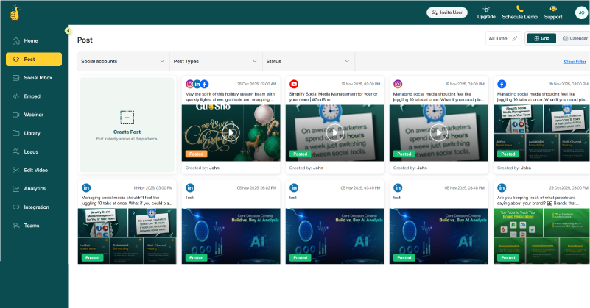Click the Support headset icon
Screen dimensions: 590x308
point(553,9)
